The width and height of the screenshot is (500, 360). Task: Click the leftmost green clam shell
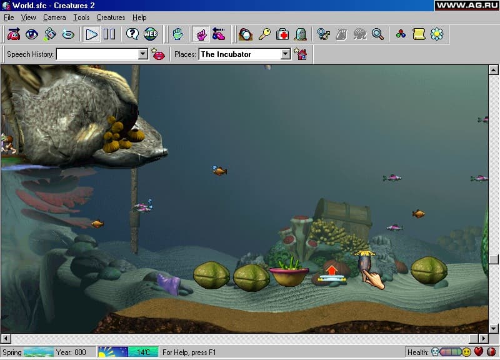pyautogui.click(x=211, y=275)
